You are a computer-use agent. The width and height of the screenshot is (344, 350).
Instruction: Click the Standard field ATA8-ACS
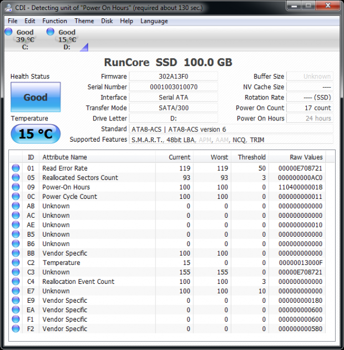(x=231, y=129)
